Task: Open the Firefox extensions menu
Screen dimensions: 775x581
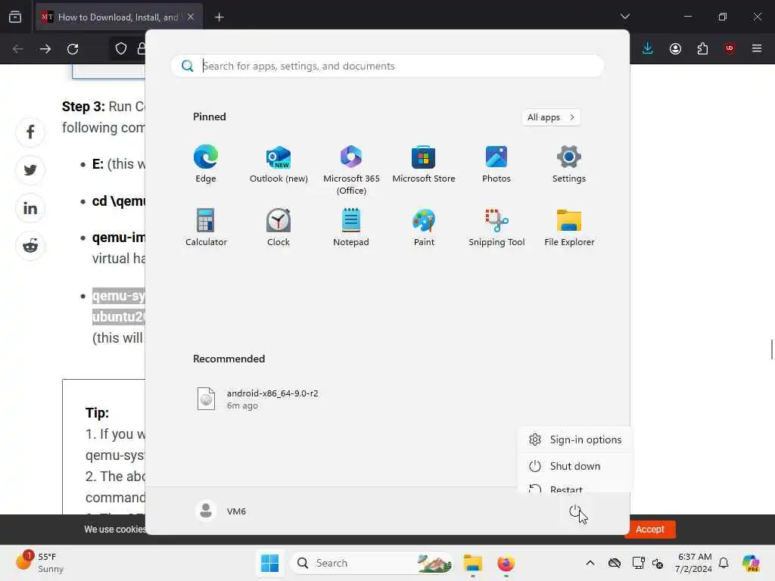Action: [702, 48]
